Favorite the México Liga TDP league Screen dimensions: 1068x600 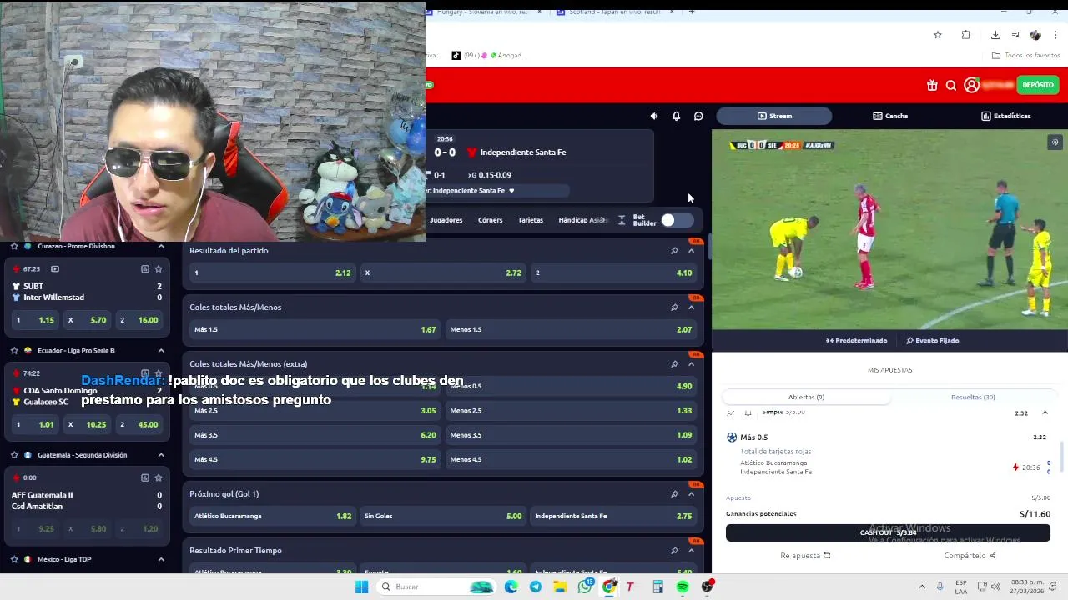pyautogui.click(x=14, y=559)
